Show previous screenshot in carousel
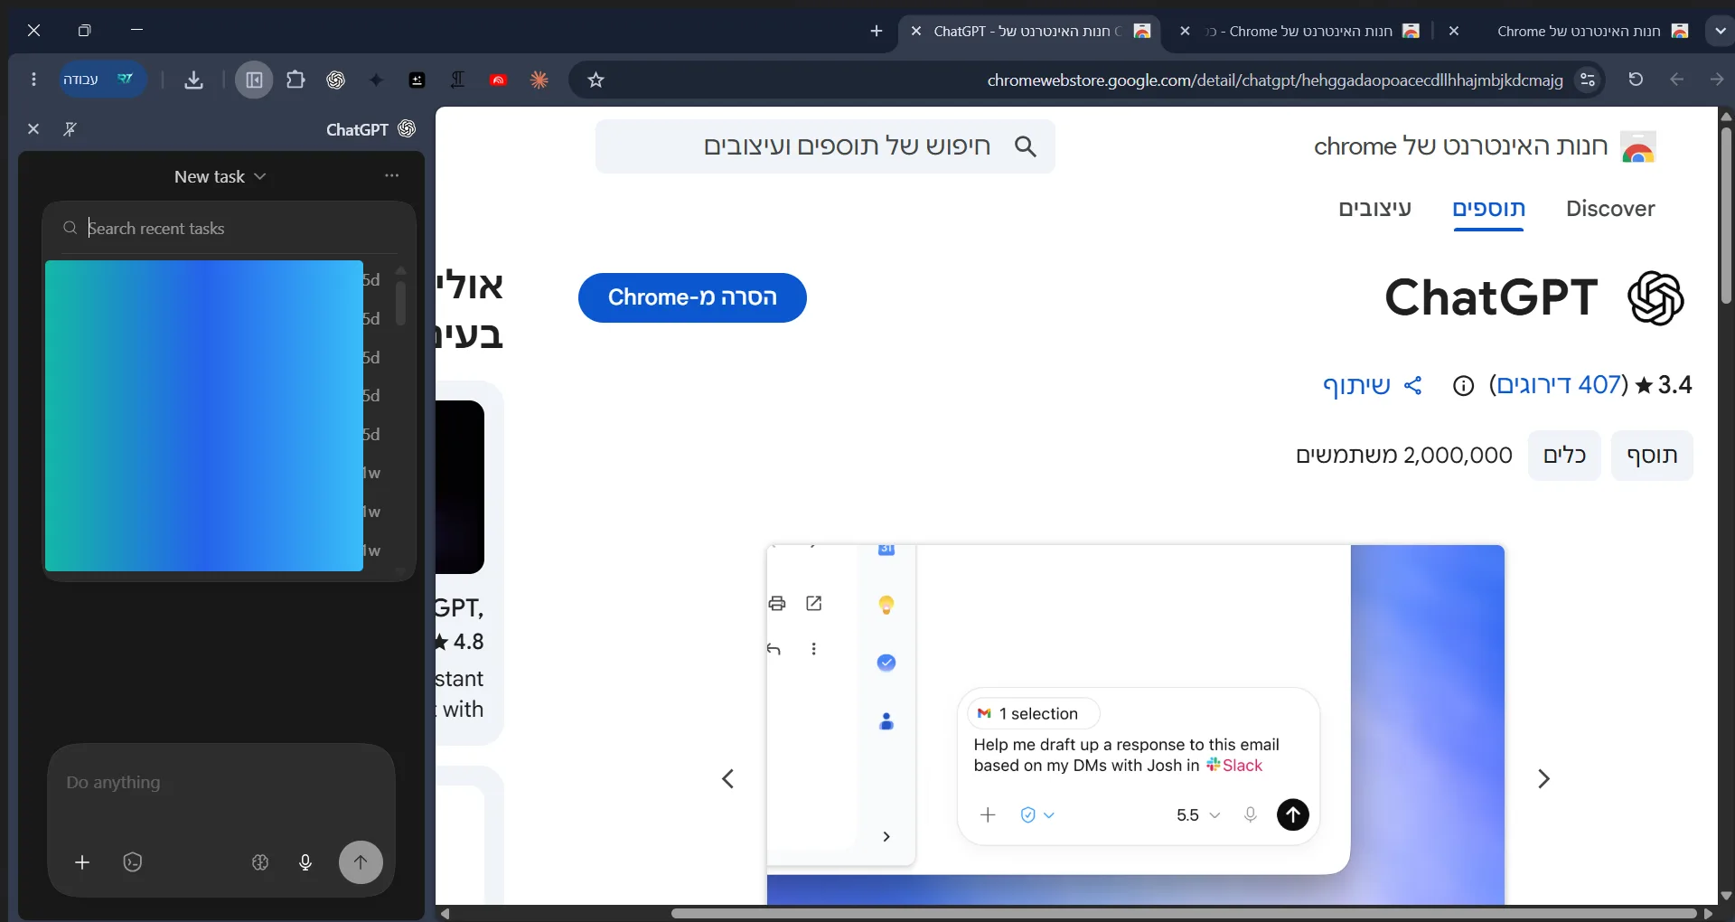 click(x=727, y=778)
